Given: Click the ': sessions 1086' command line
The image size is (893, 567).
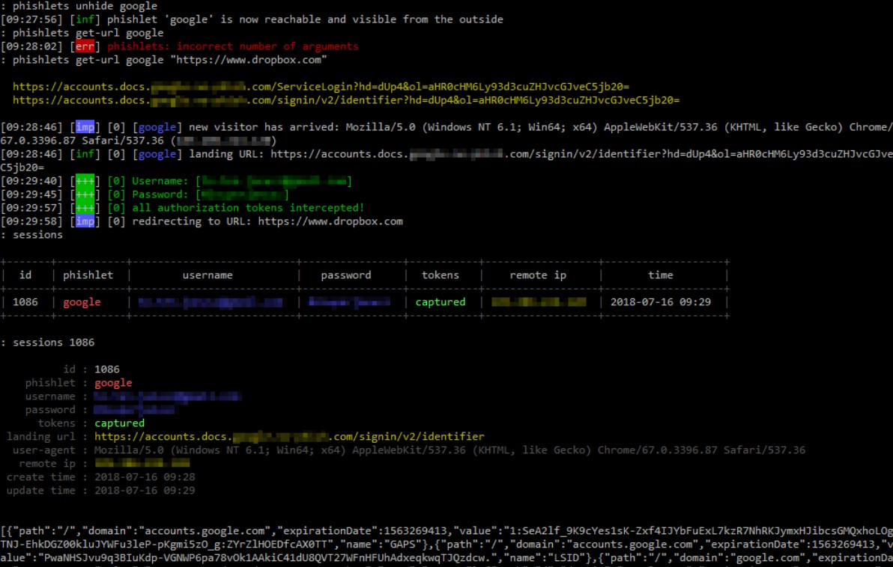Looking at the screenshot, I should (x=48, y=343).
